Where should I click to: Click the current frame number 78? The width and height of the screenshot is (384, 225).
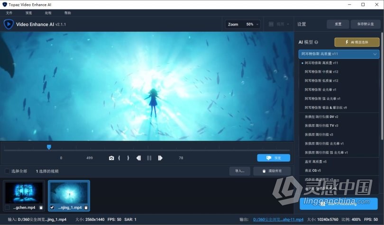tap(181, 158)
